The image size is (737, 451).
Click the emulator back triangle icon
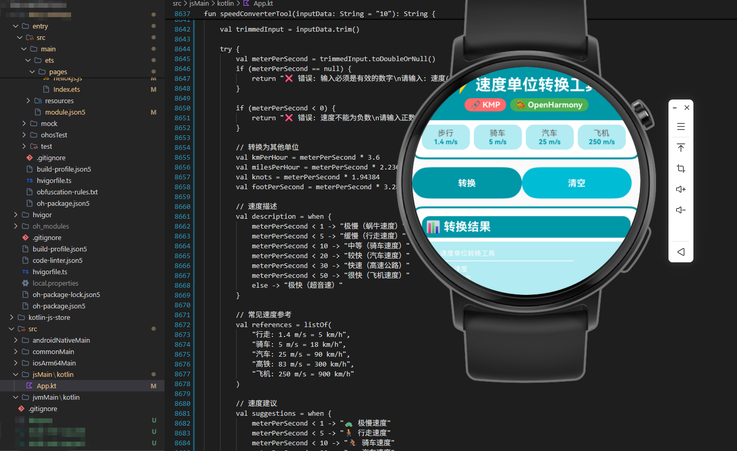[681, 252]
